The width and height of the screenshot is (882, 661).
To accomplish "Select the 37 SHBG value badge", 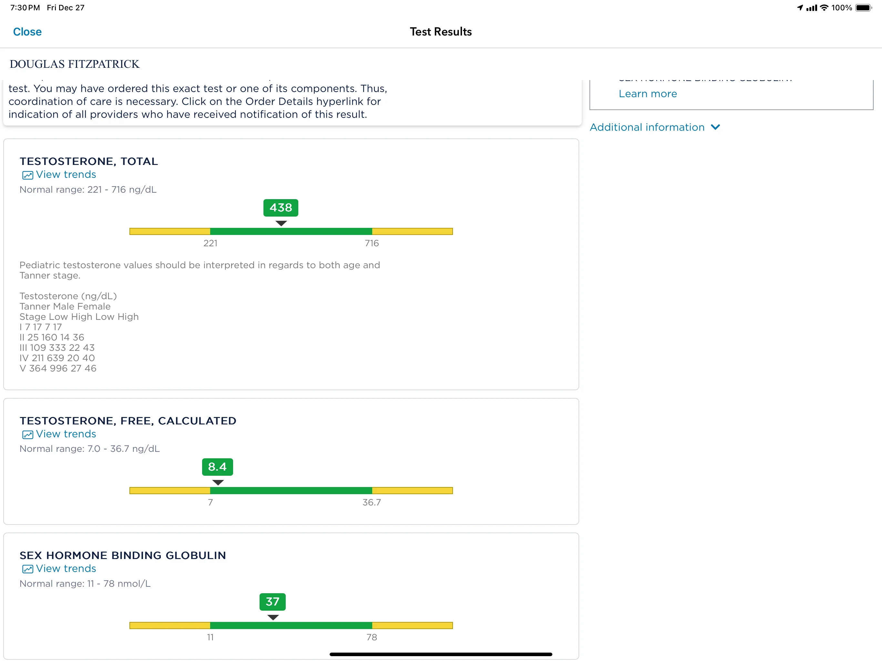I will point(272,602).
